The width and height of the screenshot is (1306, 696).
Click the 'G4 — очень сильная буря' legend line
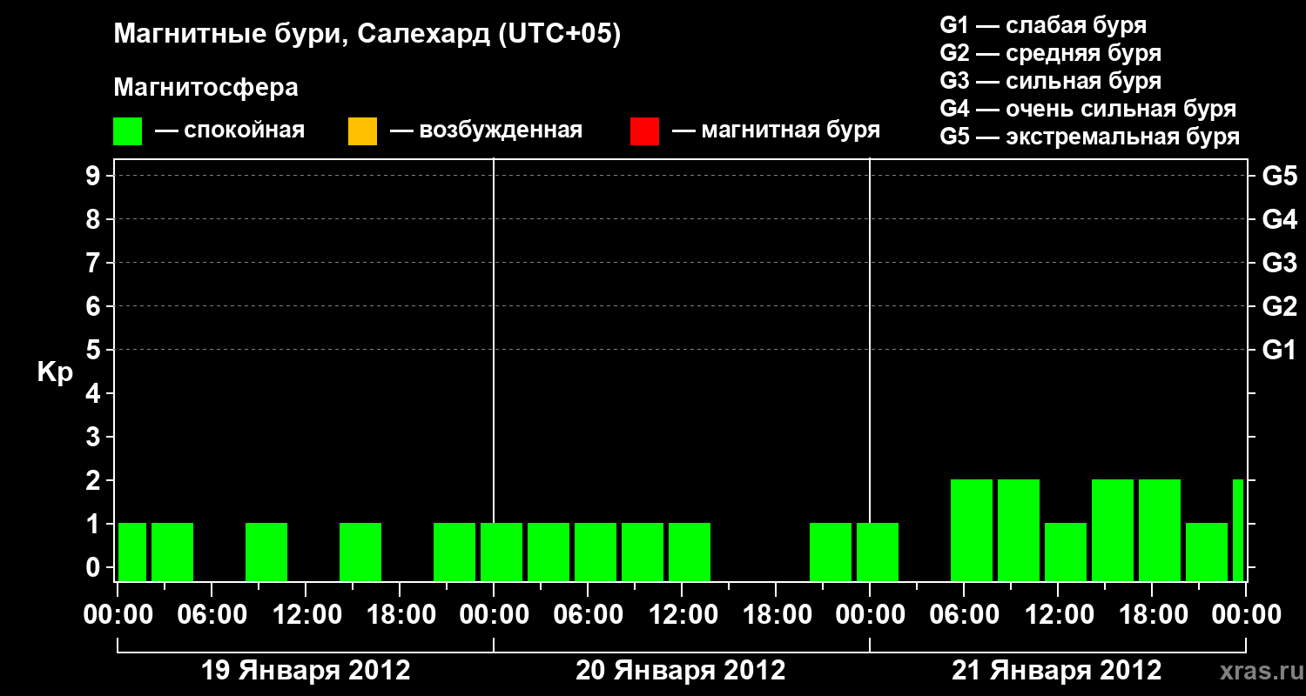(1088, 109)
